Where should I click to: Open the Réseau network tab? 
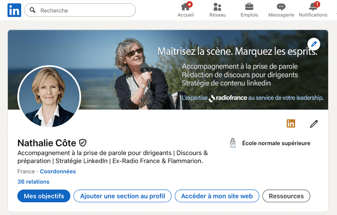coord(217,10)
